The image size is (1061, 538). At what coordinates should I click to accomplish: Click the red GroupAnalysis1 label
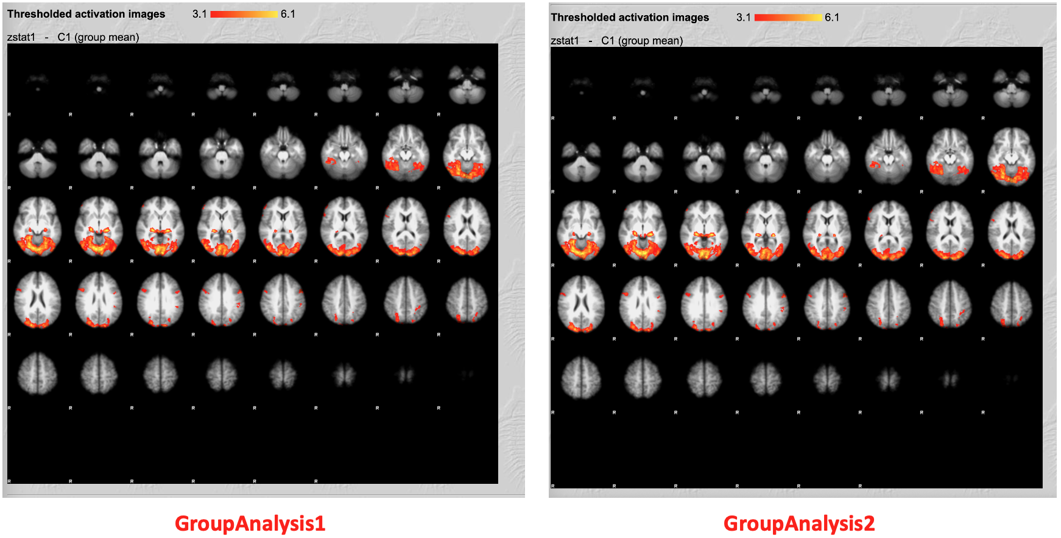pos(250,523)
